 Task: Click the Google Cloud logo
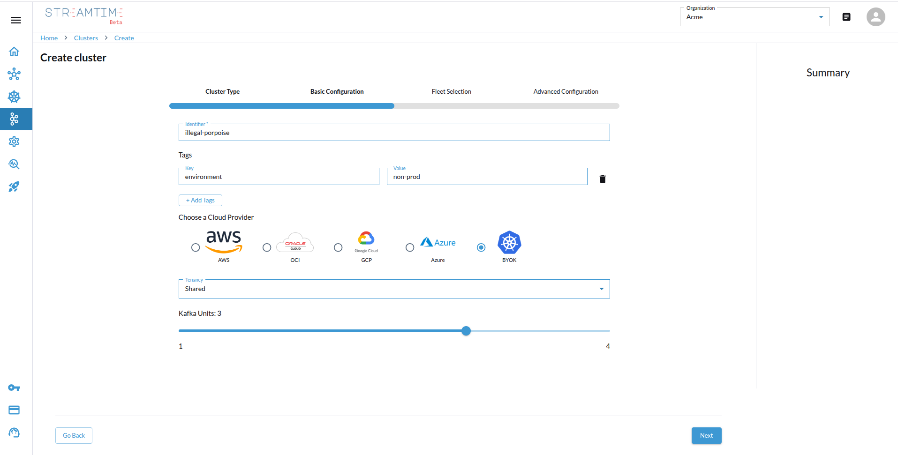[x=366, y=242]
